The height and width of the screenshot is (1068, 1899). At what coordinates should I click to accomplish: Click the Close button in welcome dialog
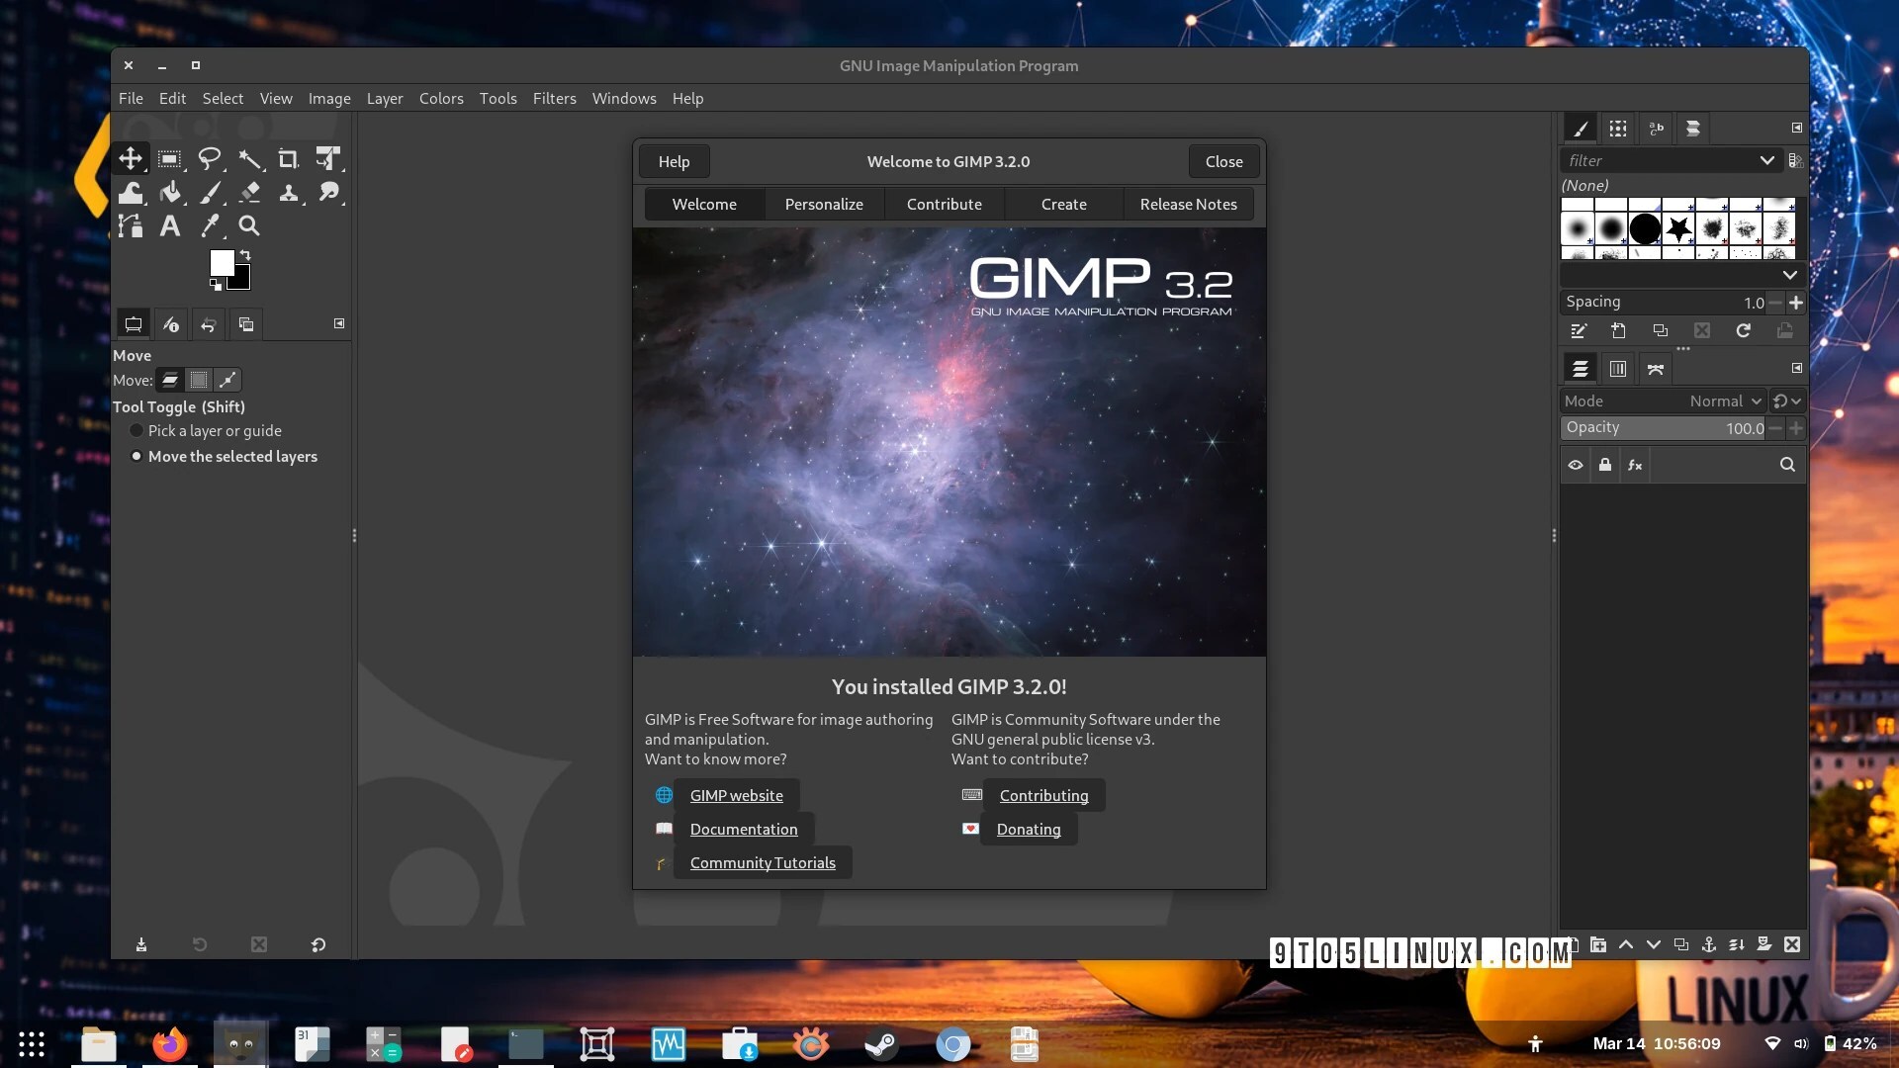click(x=1223, y=161)
